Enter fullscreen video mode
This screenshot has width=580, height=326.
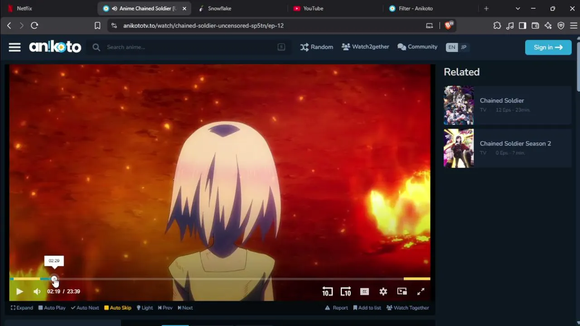click(x=421, y=292)
